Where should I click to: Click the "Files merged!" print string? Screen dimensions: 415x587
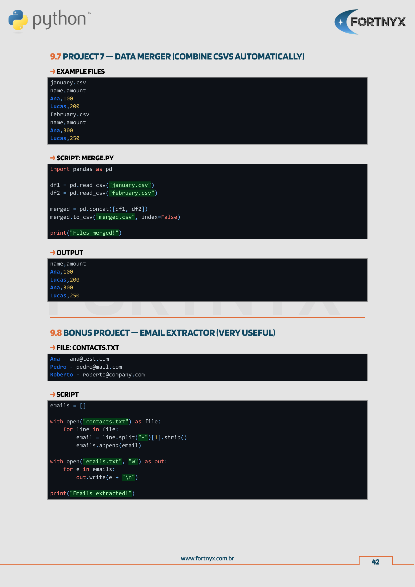[x=94, y=233]
